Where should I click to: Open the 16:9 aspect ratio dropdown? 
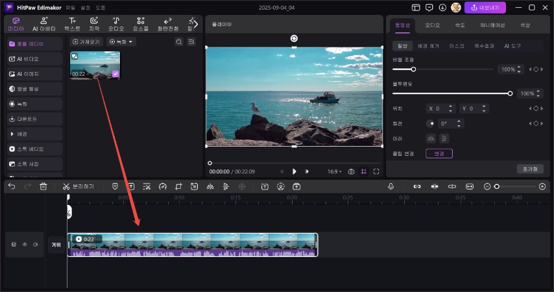335,171
